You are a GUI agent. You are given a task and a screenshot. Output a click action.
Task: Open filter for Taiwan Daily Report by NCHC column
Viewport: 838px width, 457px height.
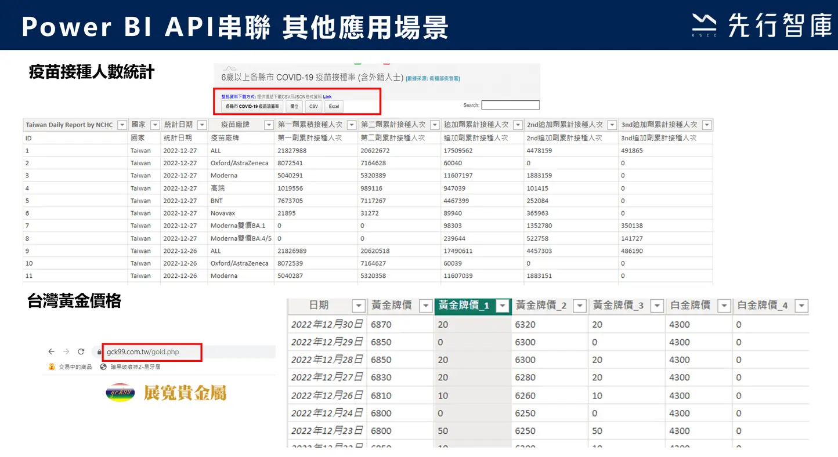(122, 125)
